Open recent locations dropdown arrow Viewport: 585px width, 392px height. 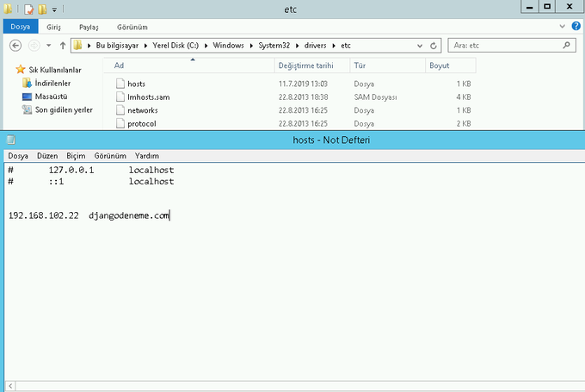tap(48, 46)
